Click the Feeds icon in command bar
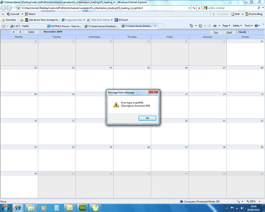This screenshot has width=265, height=212. coord(200,26)
